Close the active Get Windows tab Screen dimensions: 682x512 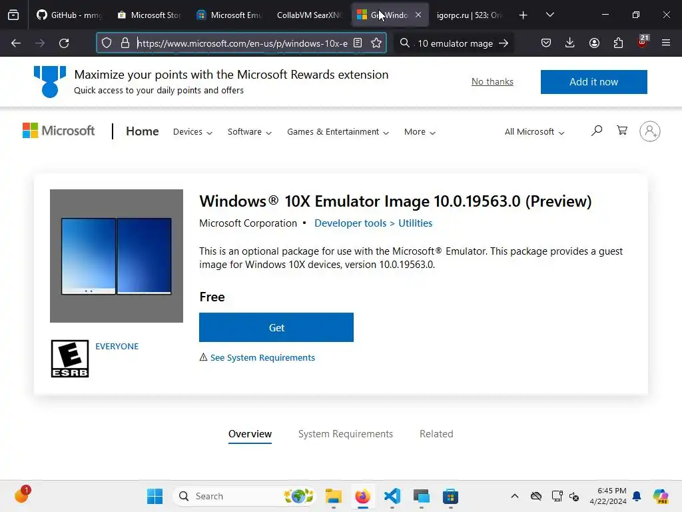pyautogui.click(x=418, y=15)
